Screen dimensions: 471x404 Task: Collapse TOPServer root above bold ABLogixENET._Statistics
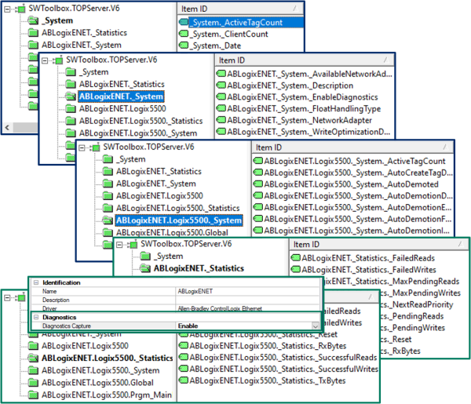(x=119, y=245)
